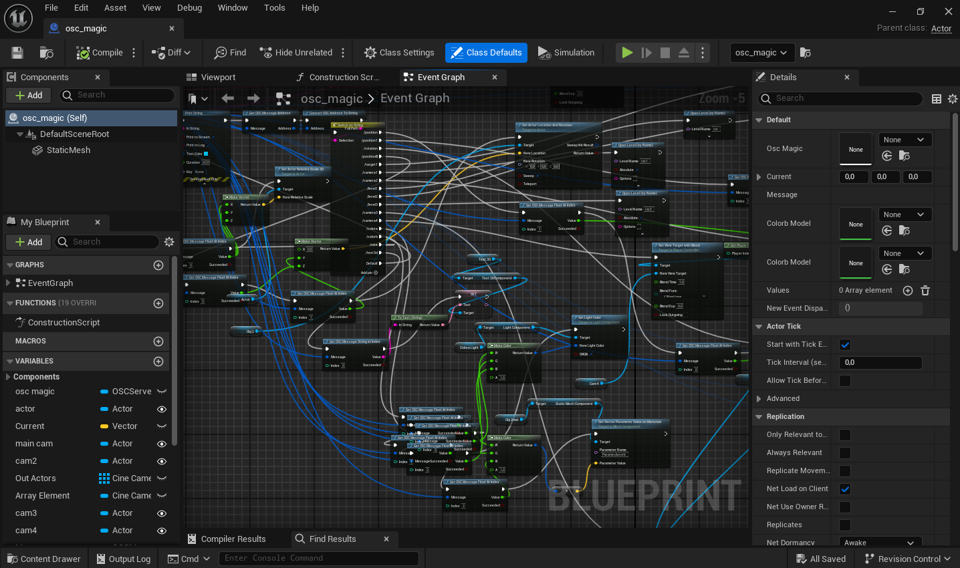Viewport: 960px width, 568px height.
Task: Toggle the Allow Tick Before Begin Play checkbox
Action: click(x=845, y=381)
